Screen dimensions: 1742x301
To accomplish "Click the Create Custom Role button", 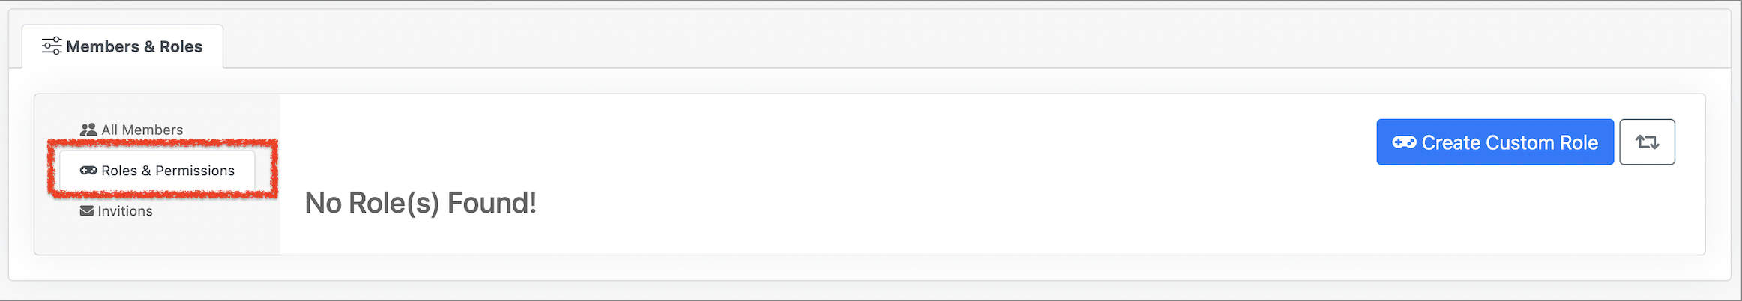I will [1495, 142].
